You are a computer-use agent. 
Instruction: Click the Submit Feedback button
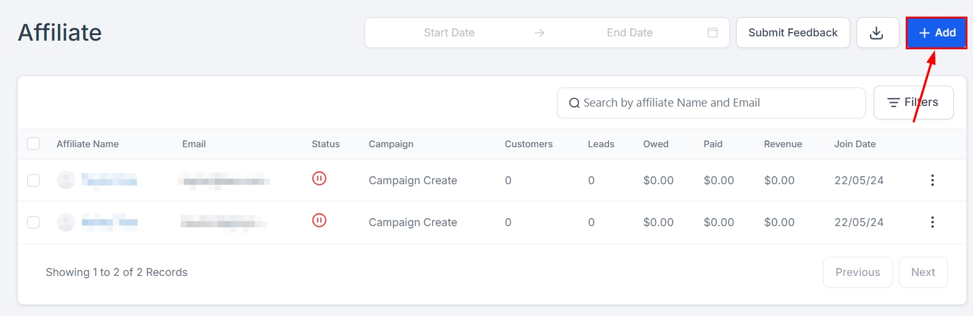(792, 33)
